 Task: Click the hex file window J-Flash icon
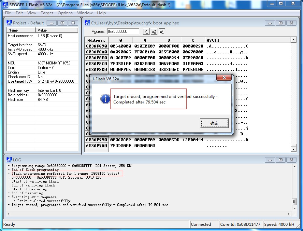87,23
